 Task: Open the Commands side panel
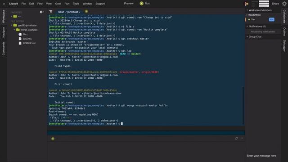3,49
